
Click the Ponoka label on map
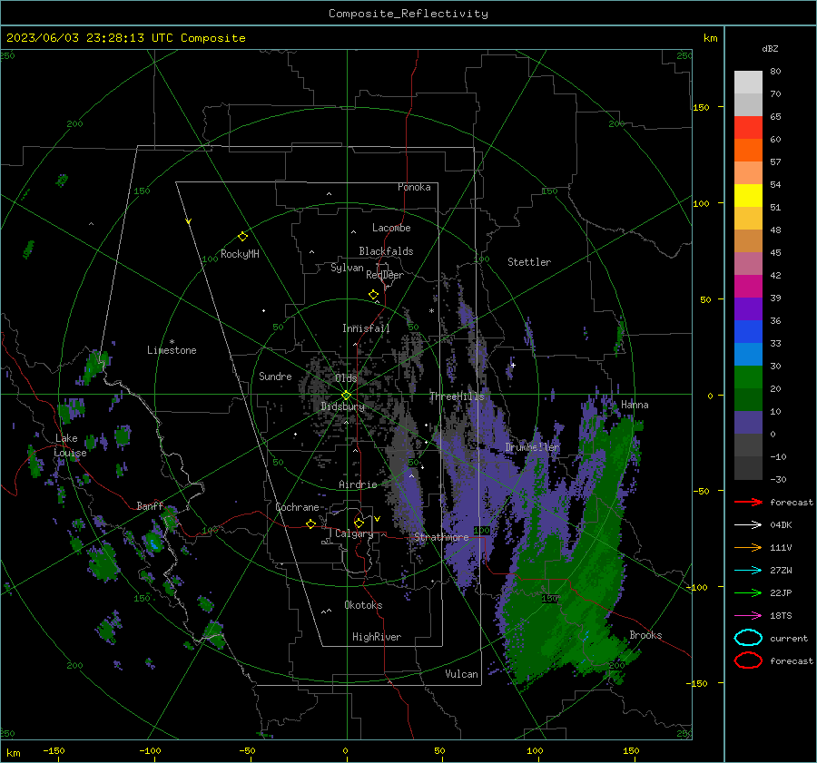click(414, 187)
